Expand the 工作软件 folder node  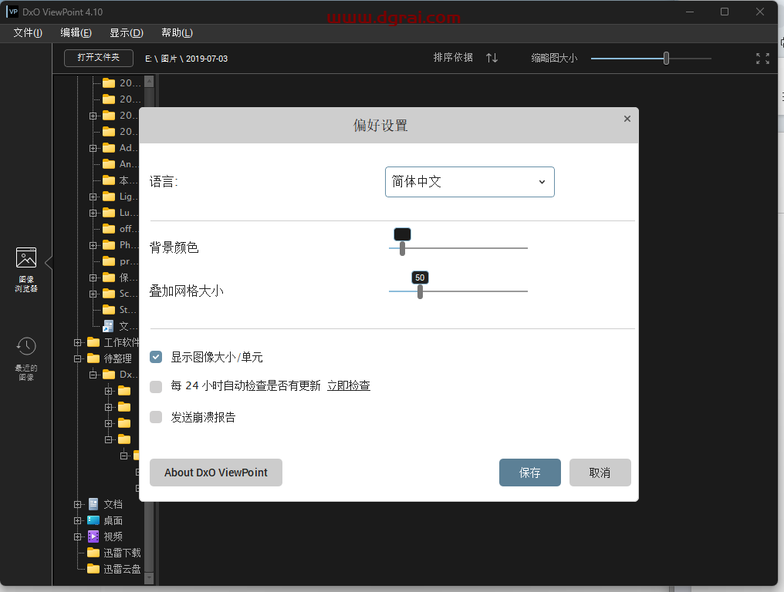tap(77, 343)
